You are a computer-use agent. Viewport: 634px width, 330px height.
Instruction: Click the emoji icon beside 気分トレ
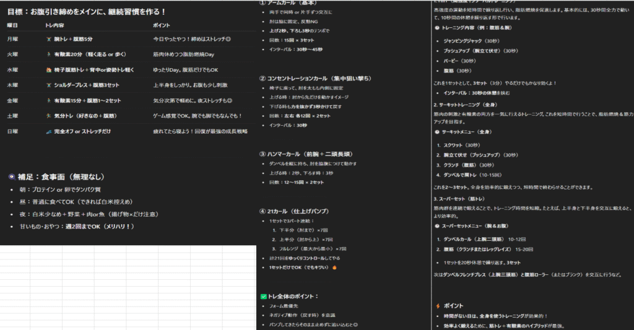[x=48, y=116]
